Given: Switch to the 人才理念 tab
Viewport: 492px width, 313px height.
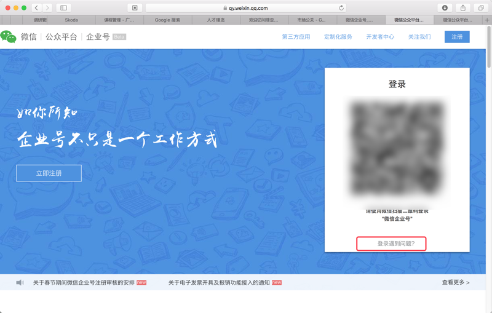Looking at the screenshot, I should 216,20.
